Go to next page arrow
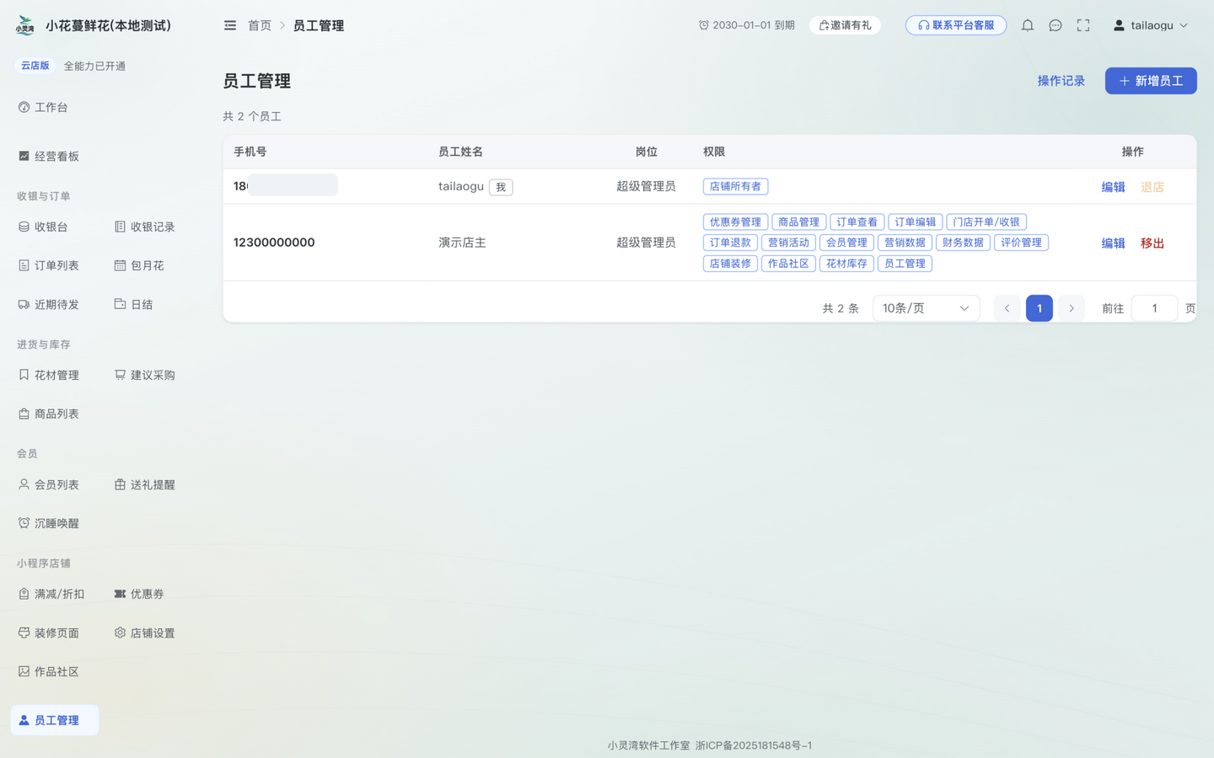Image resolution: width=1214 pixels, height=758 pixels. (1072, 308)
